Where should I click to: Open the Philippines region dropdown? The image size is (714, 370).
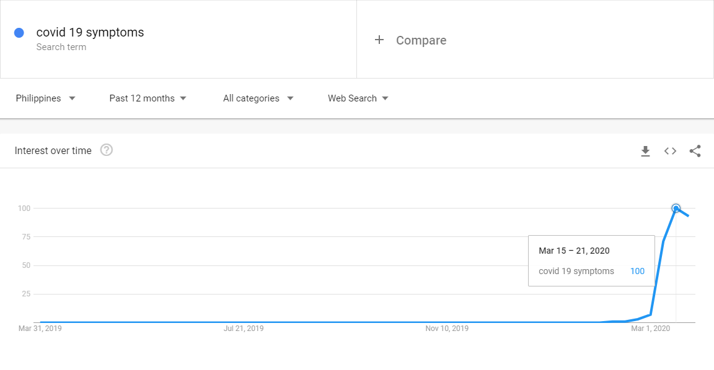[45, 98]
